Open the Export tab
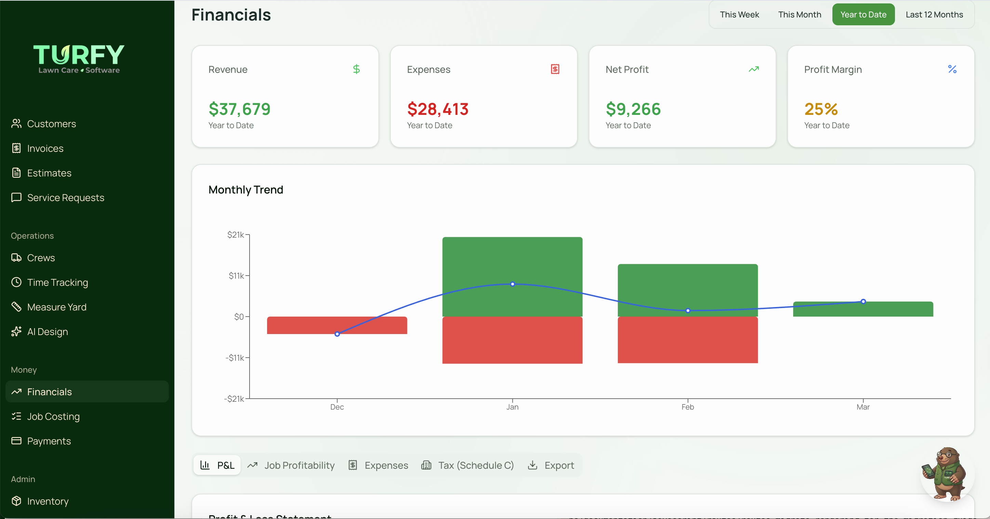Image resolution: width=990 pixels, height=519 pixels. click(551, 465)
